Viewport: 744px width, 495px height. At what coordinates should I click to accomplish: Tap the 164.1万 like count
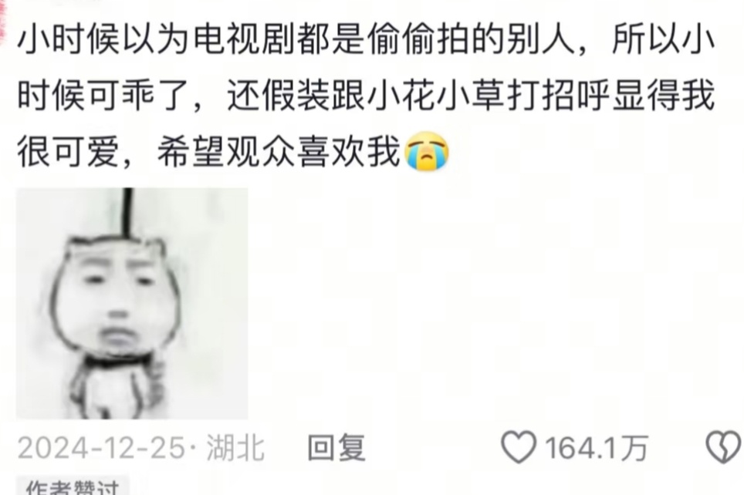point(596,448)
